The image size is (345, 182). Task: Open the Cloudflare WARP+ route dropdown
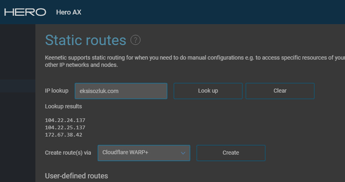pos(144,153)
